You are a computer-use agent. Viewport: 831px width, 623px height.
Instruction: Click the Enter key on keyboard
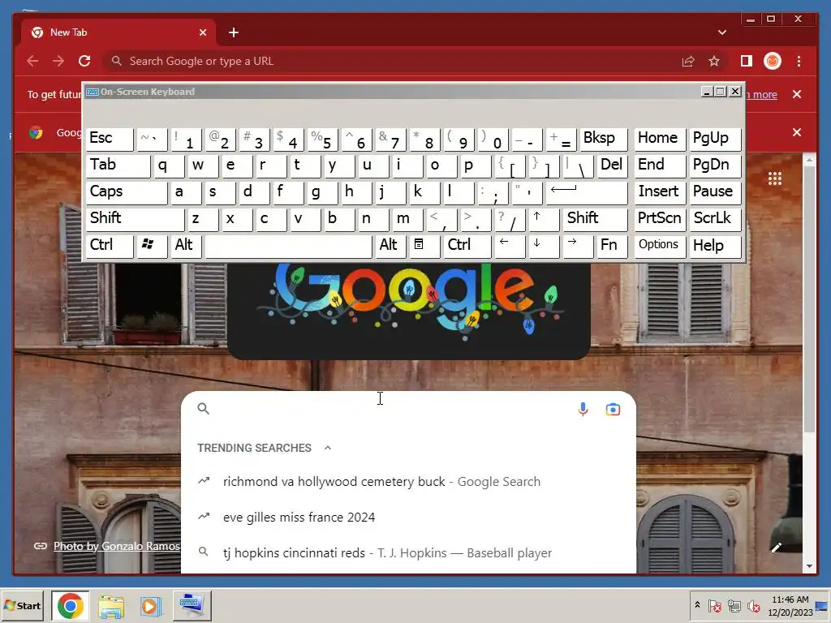(586, 192)
